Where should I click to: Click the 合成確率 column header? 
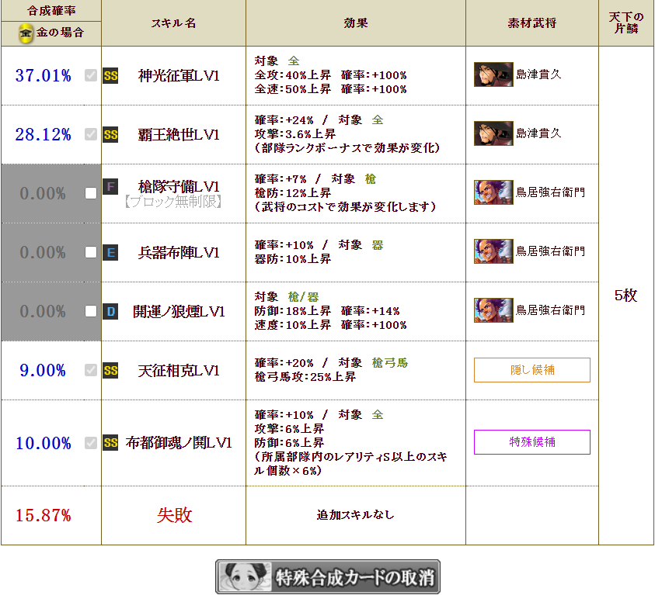coord(51,10)
